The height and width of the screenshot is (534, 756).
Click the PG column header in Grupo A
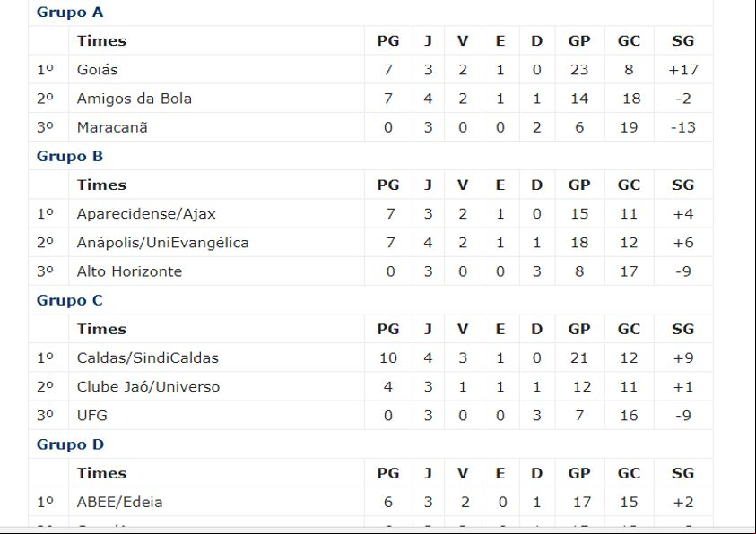tap(388, 40)
